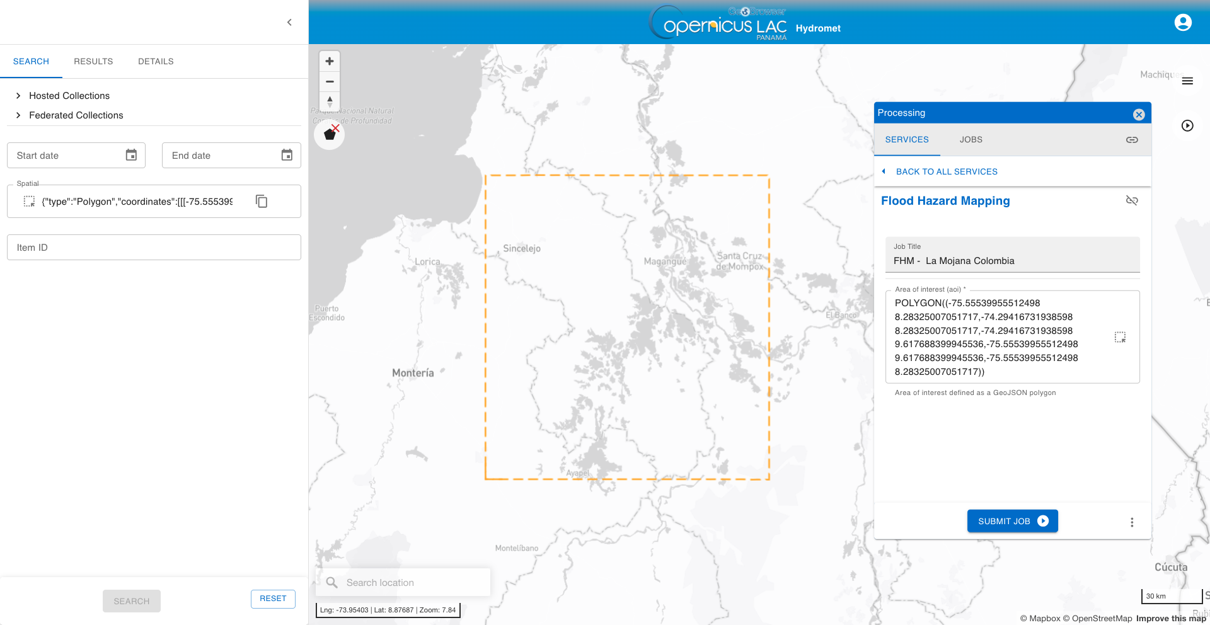Expand Hosted Collections
Screen dimensions: 1210x625
(69, 96)
